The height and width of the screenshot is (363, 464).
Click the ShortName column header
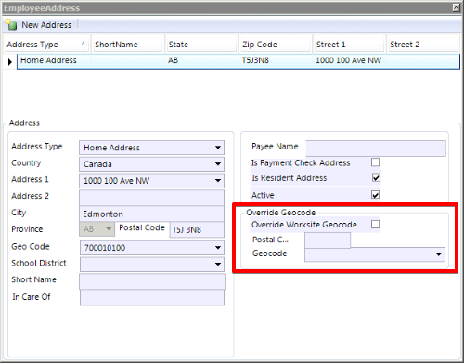pos(128,45)
